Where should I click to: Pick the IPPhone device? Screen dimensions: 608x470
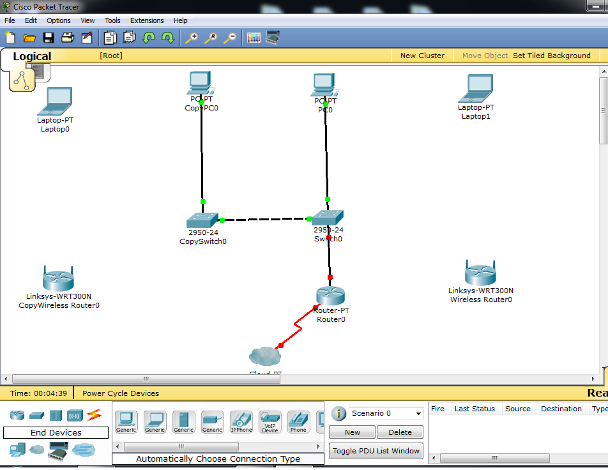click(241, 422)
